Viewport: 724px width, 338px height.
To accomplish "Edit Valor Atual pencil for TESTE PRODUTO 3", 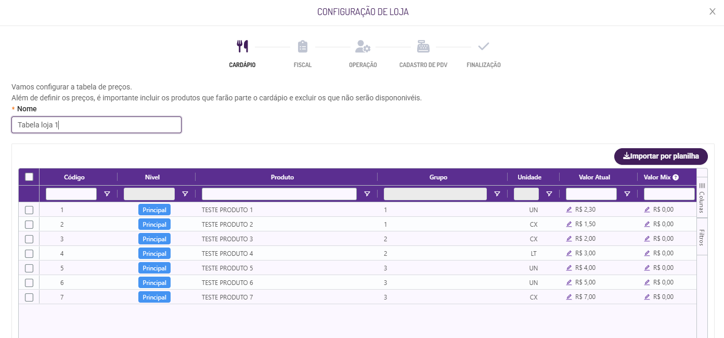I will click(x=568, y=239).
